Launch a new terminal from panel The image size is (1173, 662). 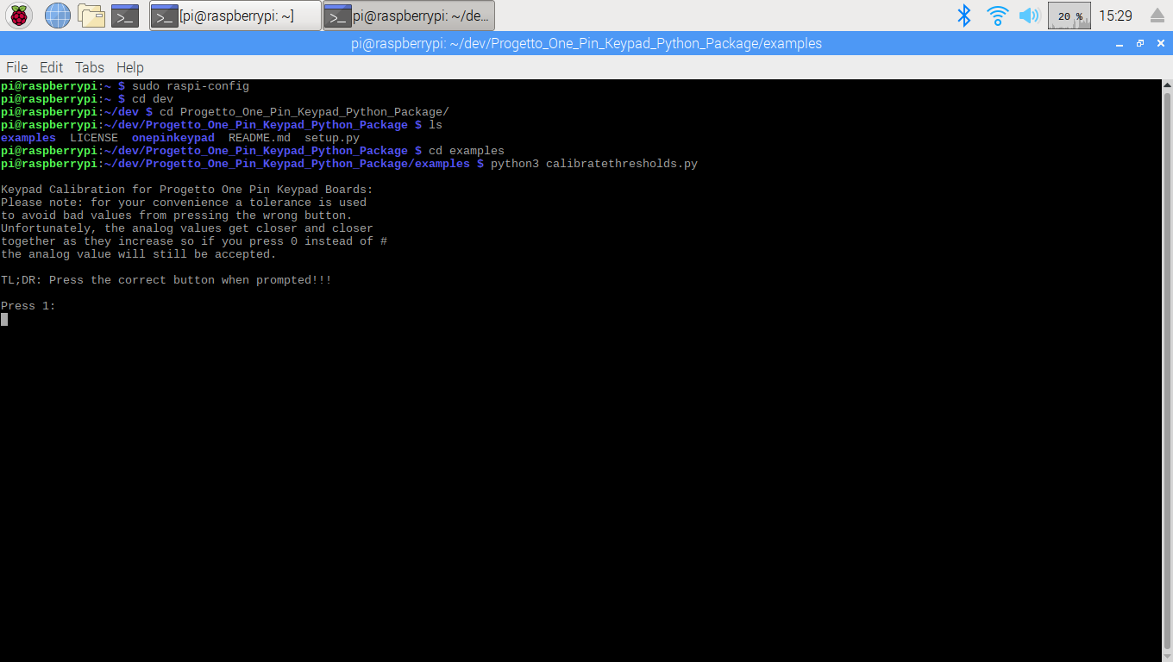125,16
